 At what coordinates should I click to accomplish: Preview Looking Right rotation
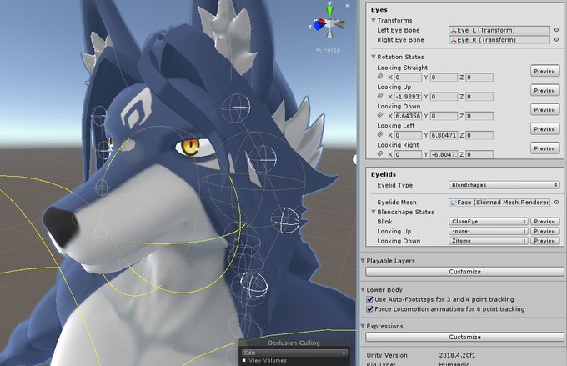[545, 148]
